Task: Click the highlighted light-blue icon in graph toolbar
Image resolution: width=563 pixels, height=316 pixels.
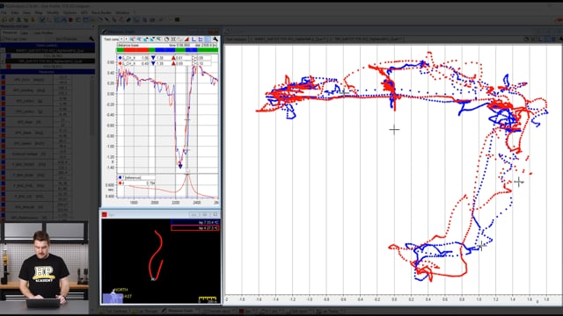Action: (208, 39)
